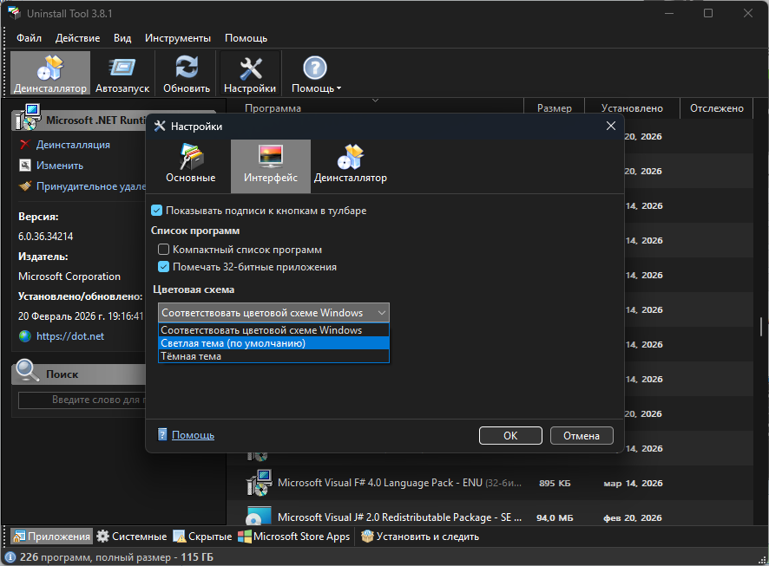Image resolution: width=769 pixels, height=566 pixels.
Task: Enable Компактный список программ checkbox
Action: pos(164,250)
